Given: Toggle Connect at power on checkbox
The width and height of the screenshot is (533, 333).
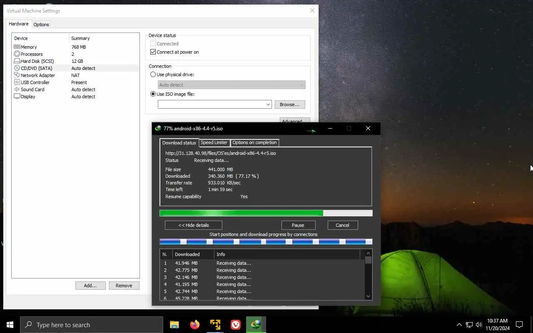Looking at the screenshot, I should 153,52.
